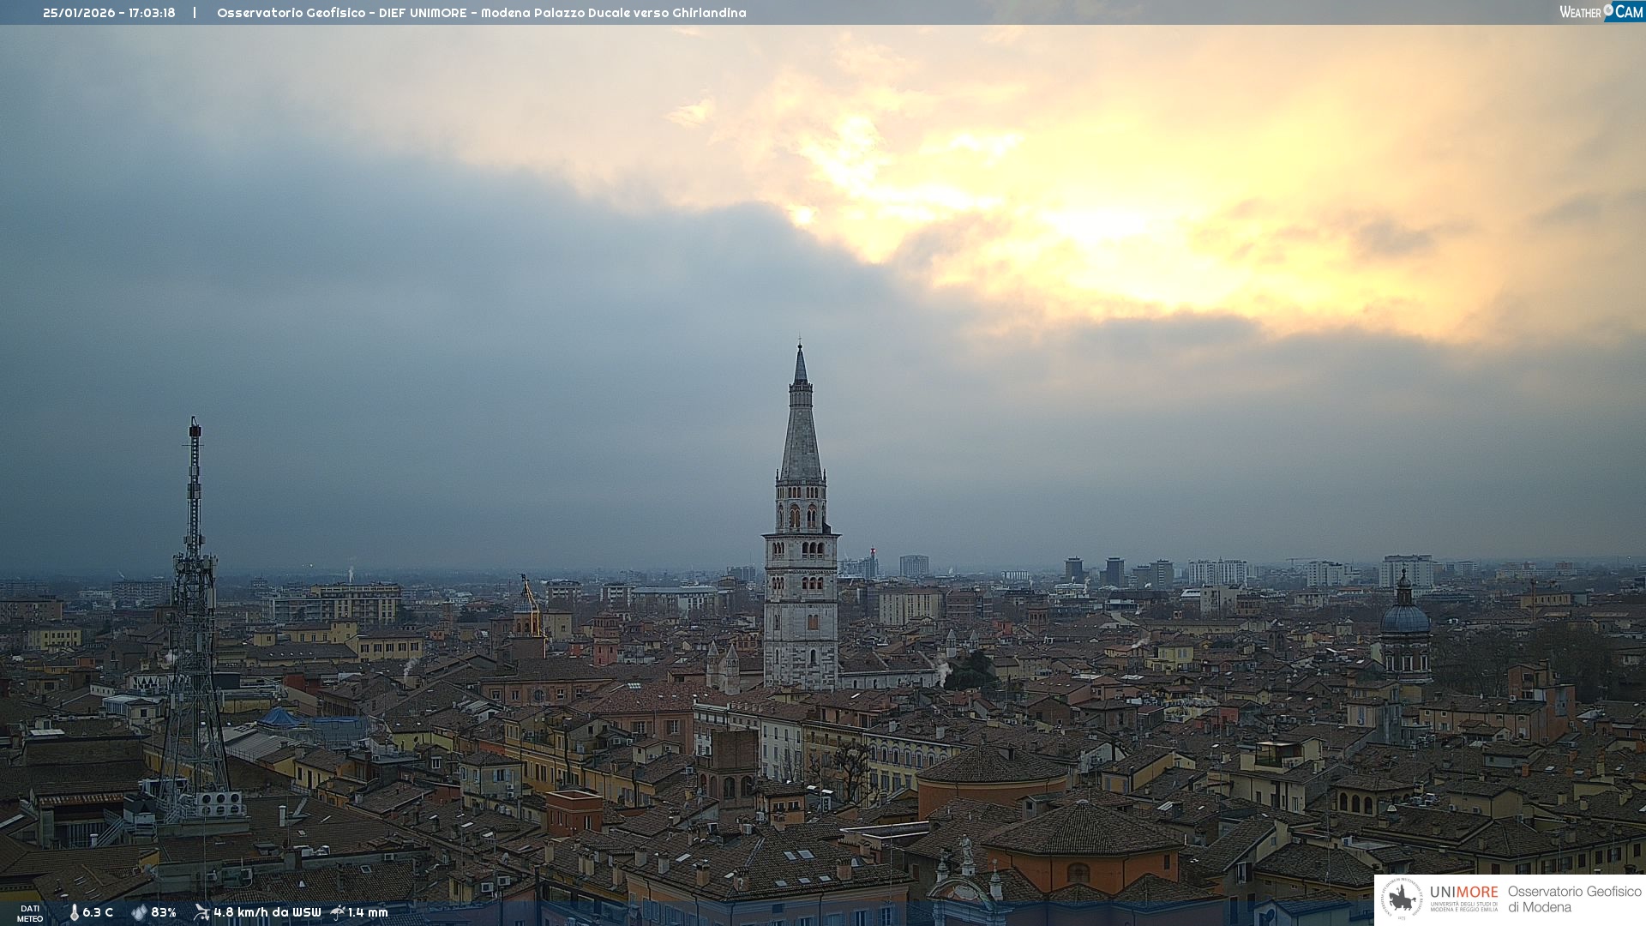Click the DATI METEO label

click(x=30, y=913)
